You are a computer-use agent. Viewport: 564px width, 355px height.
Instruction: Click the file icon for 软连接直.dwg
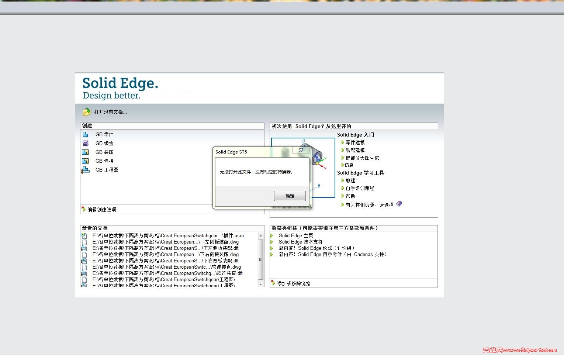pyautogui.click(x=84, y=267)
